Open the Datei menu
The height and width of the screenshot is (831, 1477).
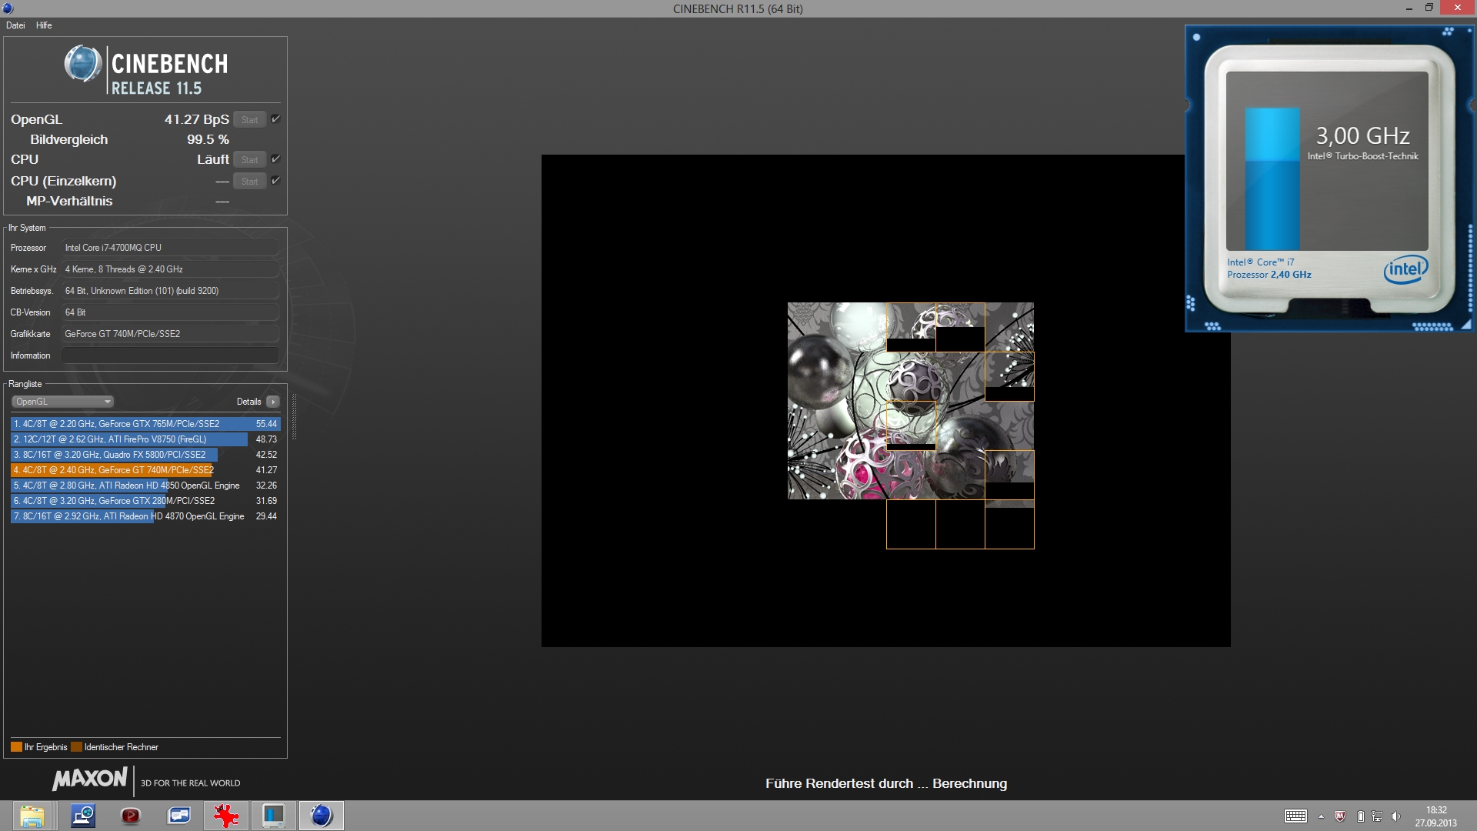[15, 25]
